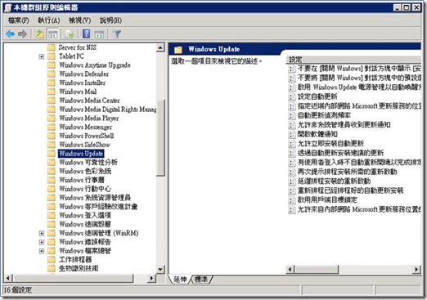The width and height of the screenshot is (427, 300).
Task: Open the 說明(H) menu
Action: (110, 20)
